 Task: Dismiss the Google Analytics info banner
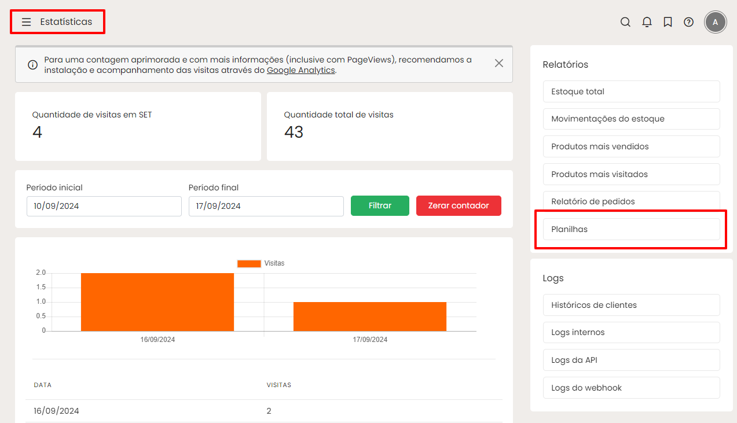(498, 63)
